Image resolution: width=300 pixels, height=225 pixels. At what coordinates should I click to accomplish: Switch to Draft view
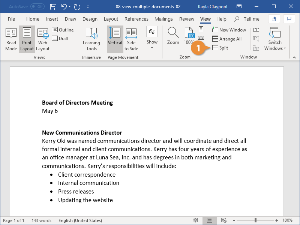coord(60,39)
